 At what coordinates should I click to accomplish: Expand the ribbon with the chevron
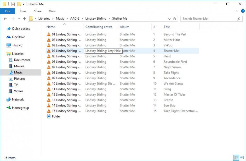[237, 11]
